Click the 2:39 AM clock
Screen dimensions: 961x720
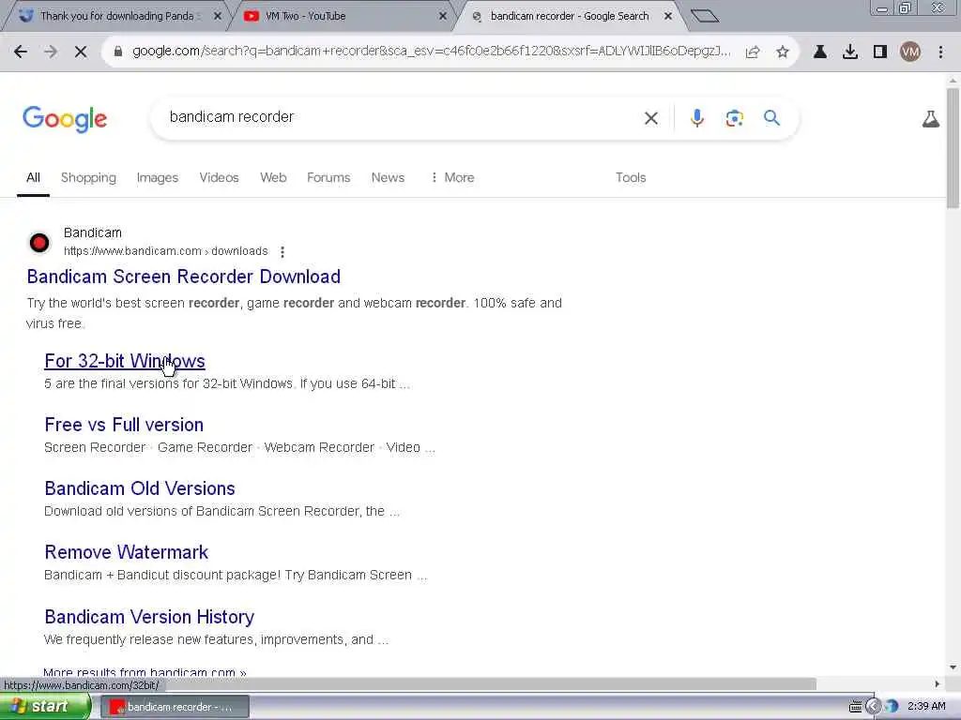coord(926,707)
